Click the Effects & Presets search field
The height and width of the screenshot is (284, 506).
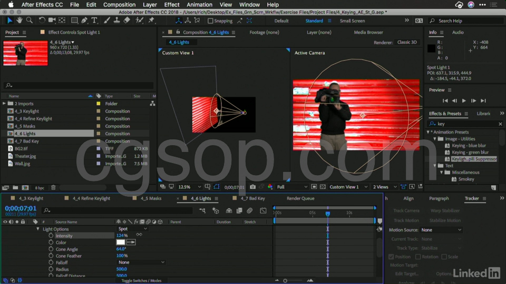(465, 124)
